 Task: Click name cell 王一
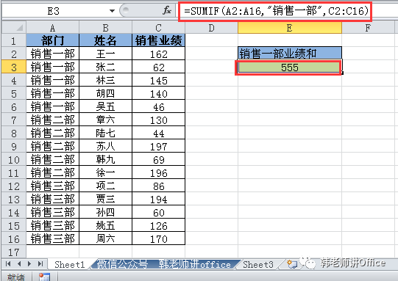(106, 54)
